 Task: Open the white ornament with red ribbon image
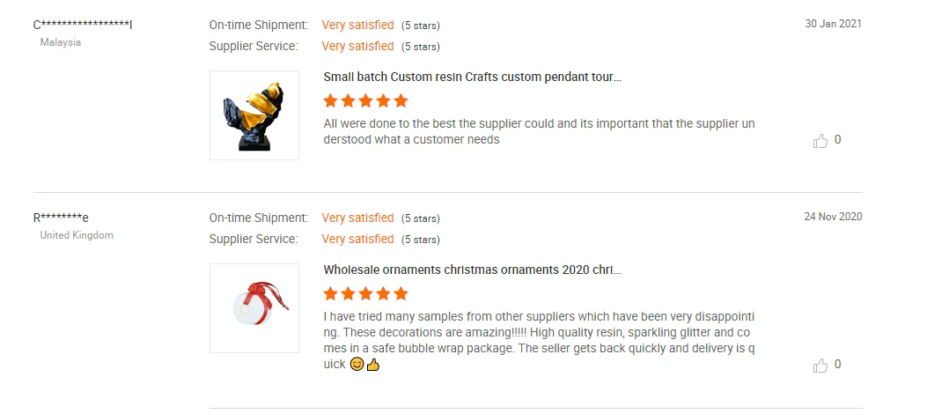(x=254, y=308)
